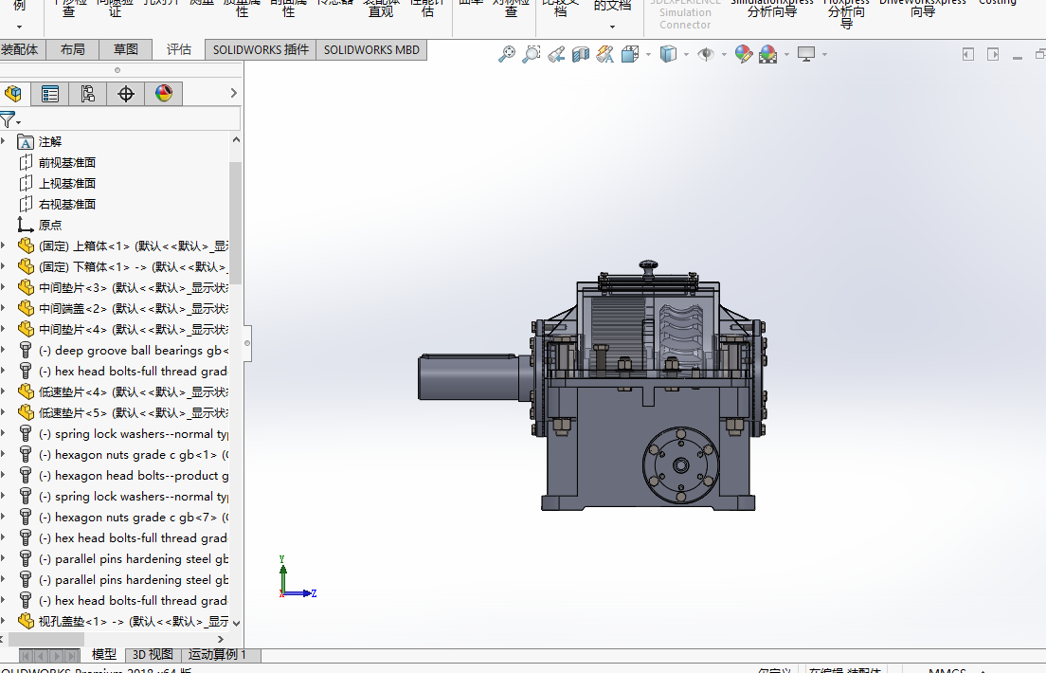Click the Apply Scene icon

[767, 54]
